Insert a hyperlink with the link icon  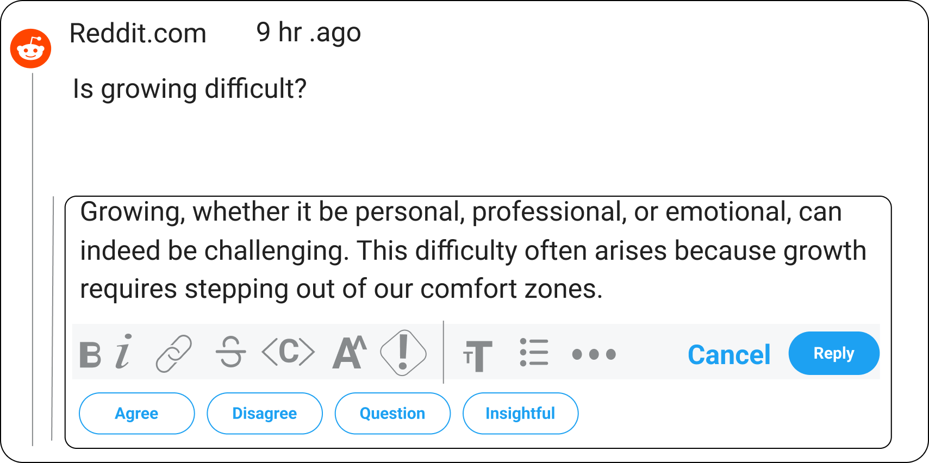[174, 354]
